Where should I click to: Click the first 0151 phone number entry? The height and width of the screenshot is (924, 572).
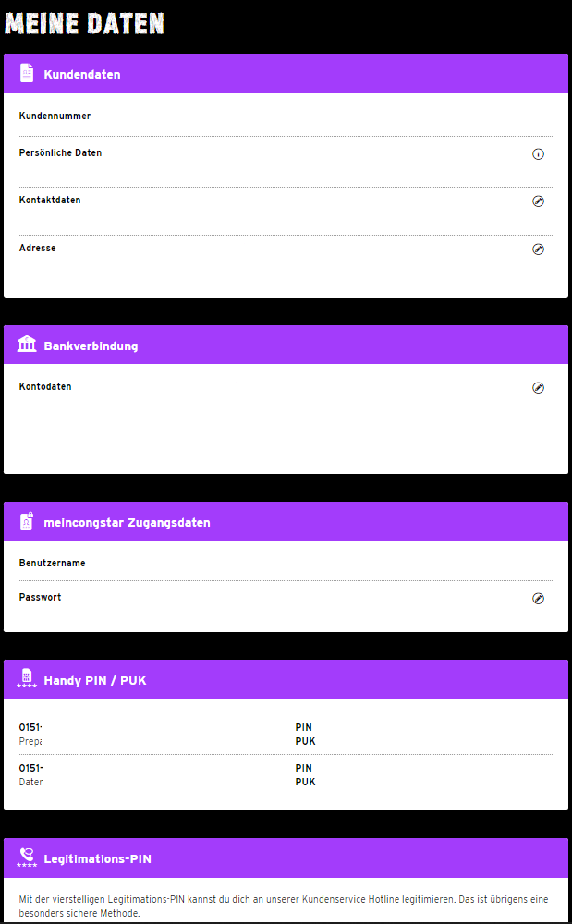(x=31, y=727)
